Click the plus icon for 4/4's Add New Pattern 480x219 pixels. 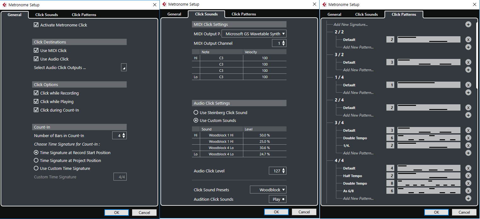pos(468,199)
